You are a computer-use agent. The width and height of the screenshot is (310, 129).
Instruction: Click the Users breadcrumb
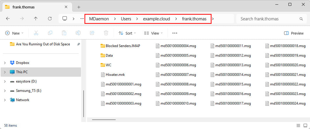tap(126, 19)
